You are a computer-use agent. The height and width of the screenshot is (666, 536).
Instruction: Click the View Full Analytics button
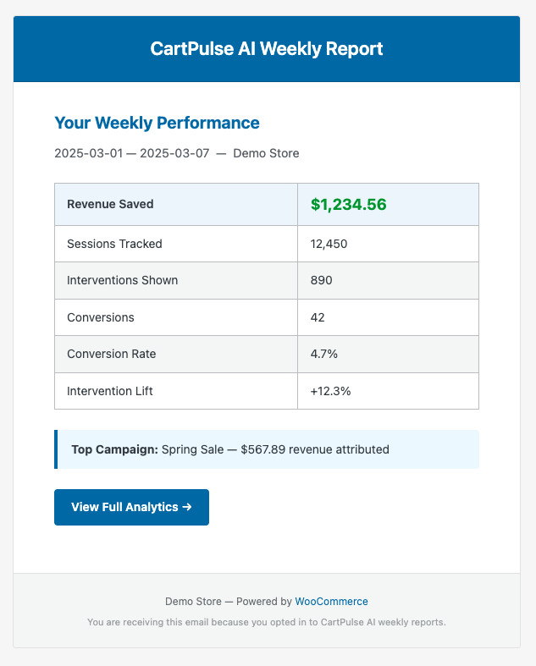[x=131, y=507]
